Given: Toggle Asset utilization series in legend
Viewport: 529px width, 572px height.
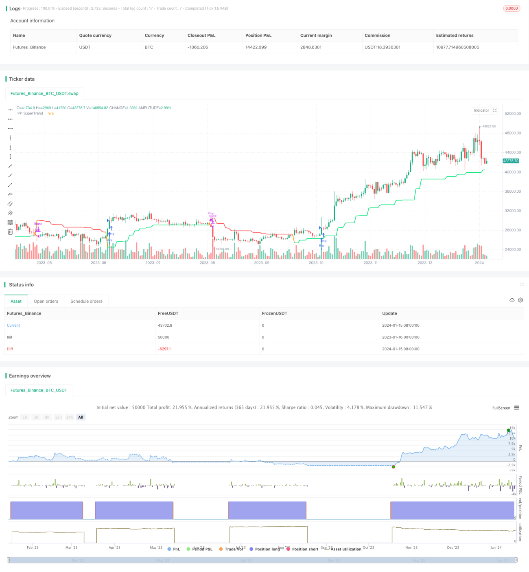Looking at the screenshot, I should tap(343, 549).
